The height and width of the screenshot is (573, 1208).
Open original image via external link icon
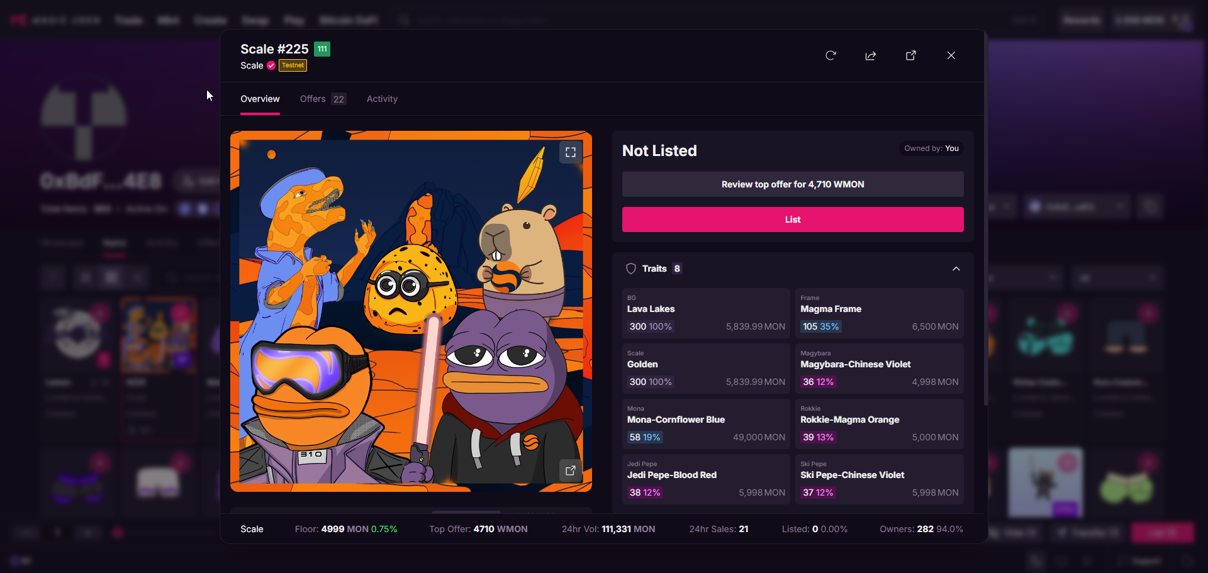(x=570, y=470)
